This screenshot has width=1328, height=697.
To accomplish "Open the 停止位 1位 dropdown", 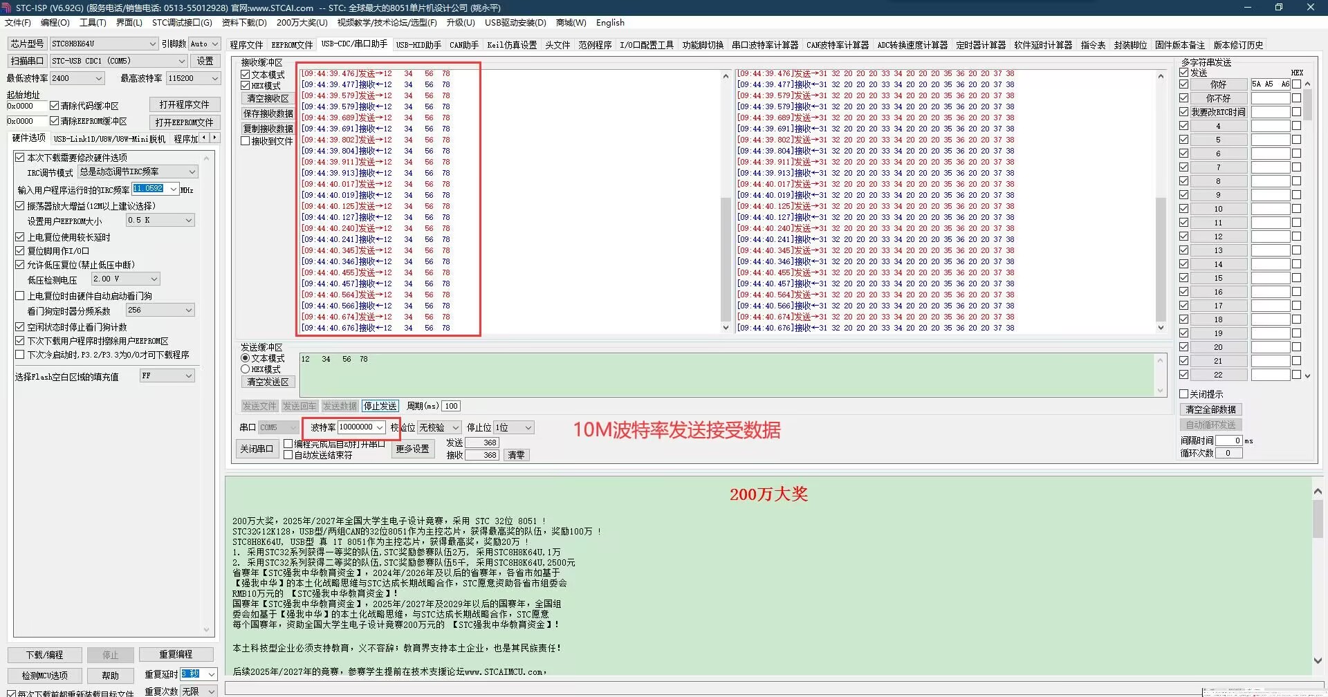I will pyautogui.click(x=513, y=427).
